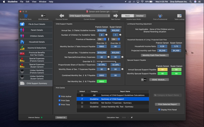Set Net Section 7 Expenses report default
The height and width of the screenshot is (127, 204).
click(82, 103)
